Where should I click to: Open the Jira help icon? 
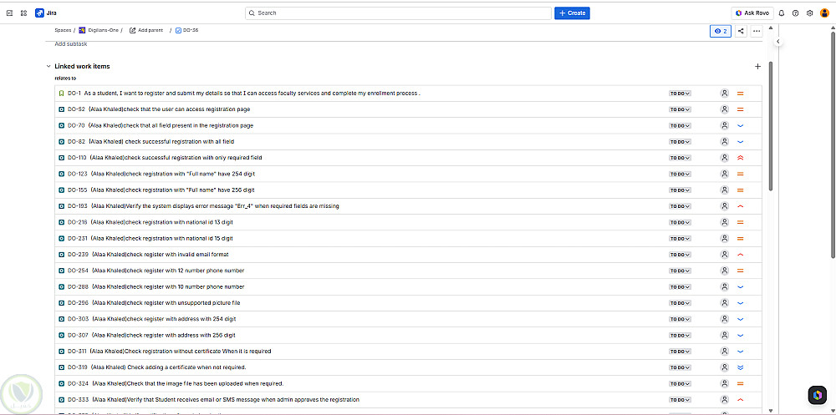click(795, 13)
